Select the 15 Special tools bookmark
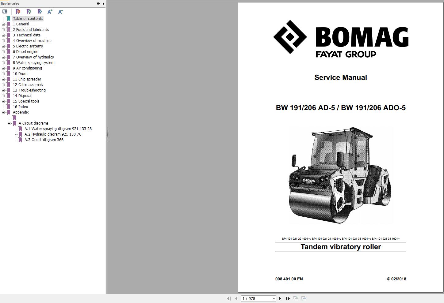Viewport: 444px width, 303px height. pyautogui.click(x=26, y=101)
